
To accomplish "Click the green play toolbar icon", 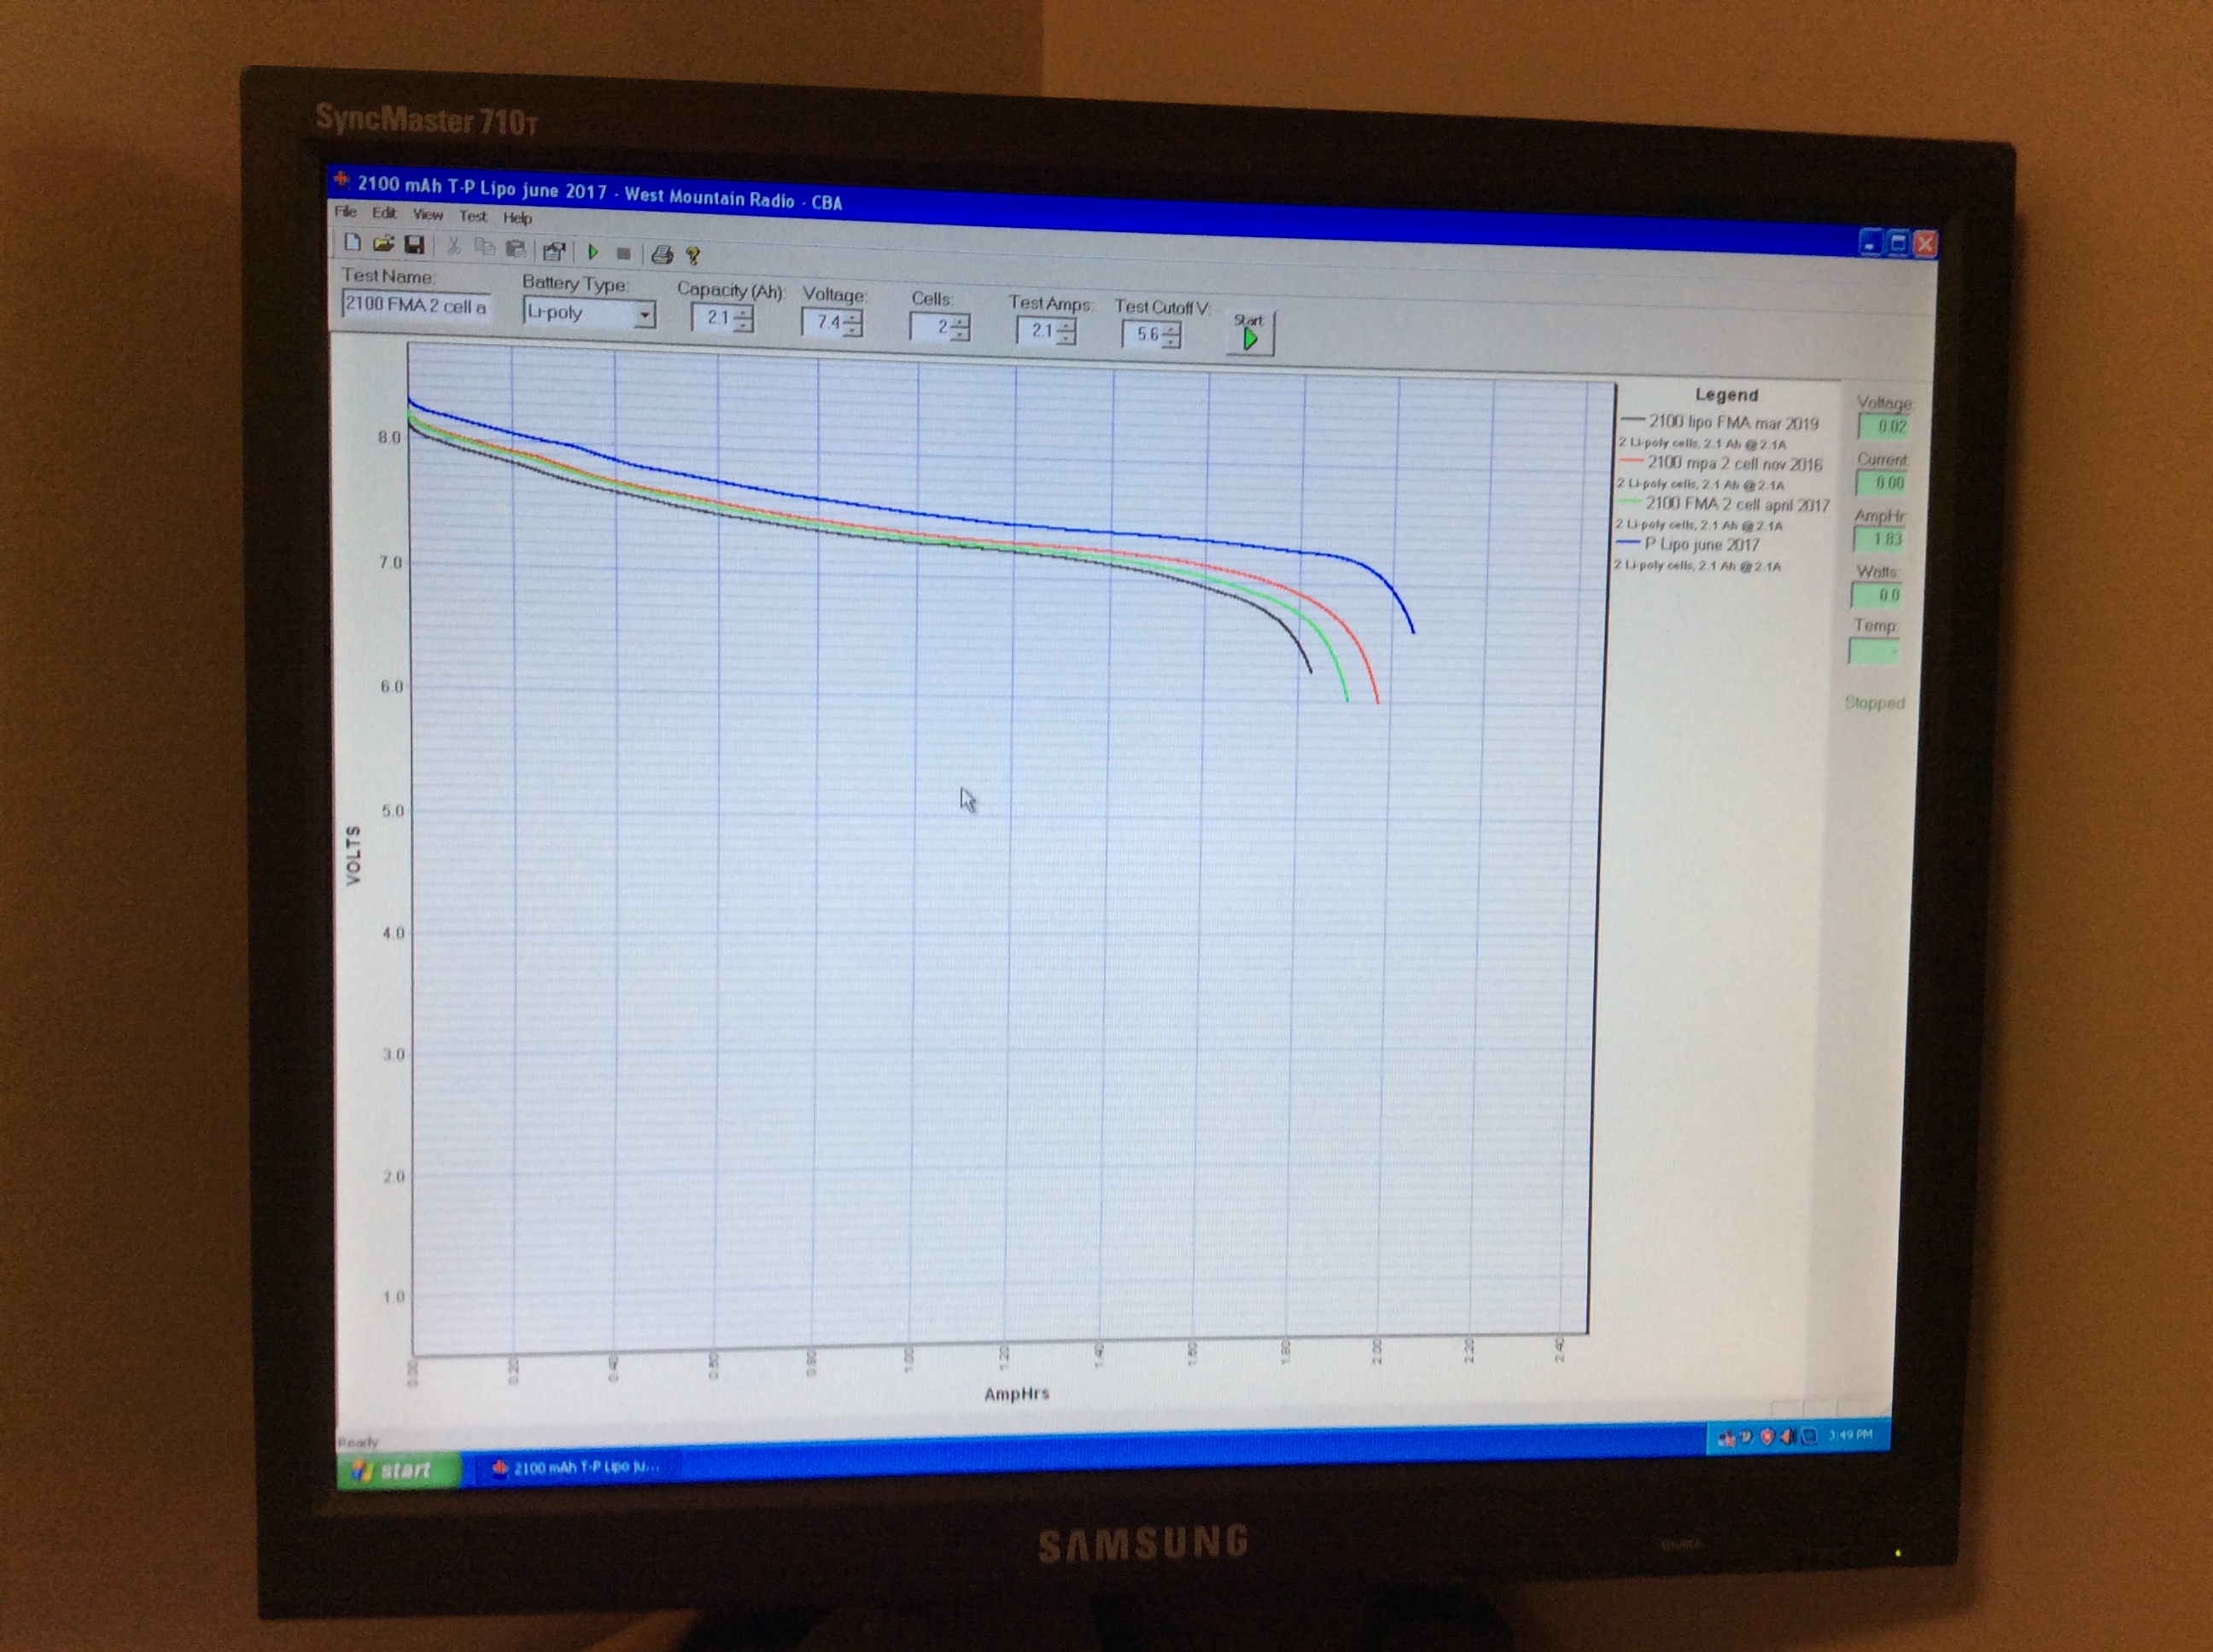I will [x=593, y=252].
